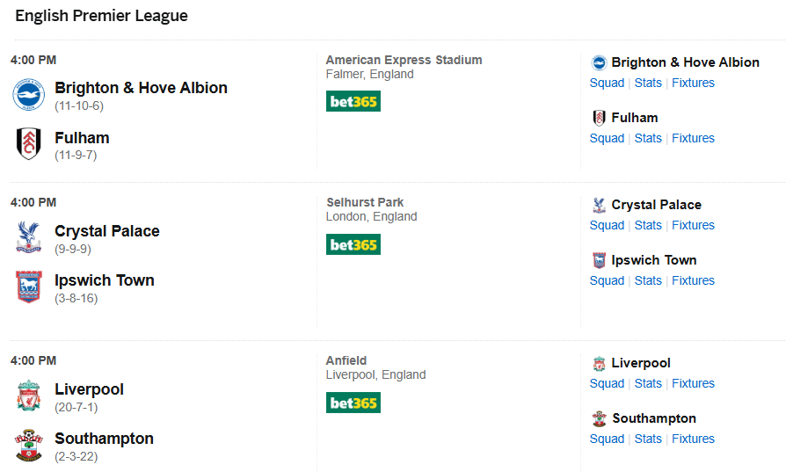786x472 pixels.
Task: Click the large Crystal Palace eagle crest
Action: (29, 237)
